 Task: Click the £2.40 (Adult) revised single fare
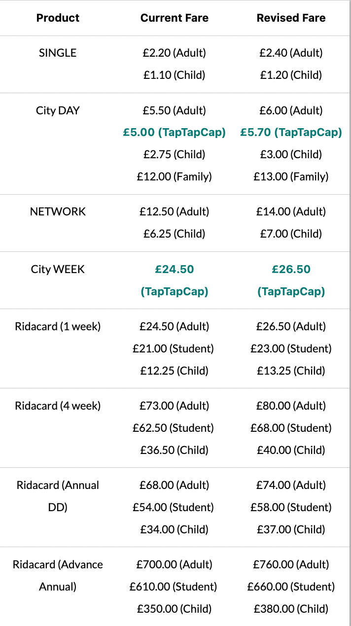[x=291, y=53]
